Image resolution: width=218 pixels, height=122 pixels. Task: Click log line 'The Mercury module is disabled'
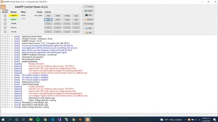tap(35, 78)
